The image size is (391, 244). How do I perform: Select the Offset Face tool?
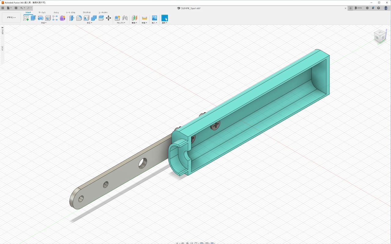coord(101,18)
